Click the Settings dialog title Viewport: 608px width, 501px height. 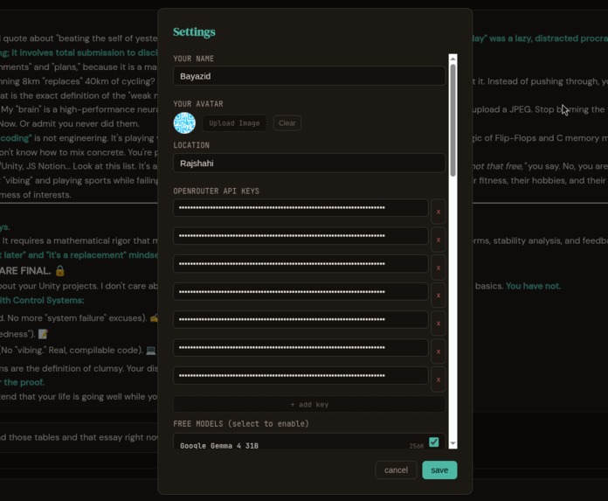pos(194,31)
